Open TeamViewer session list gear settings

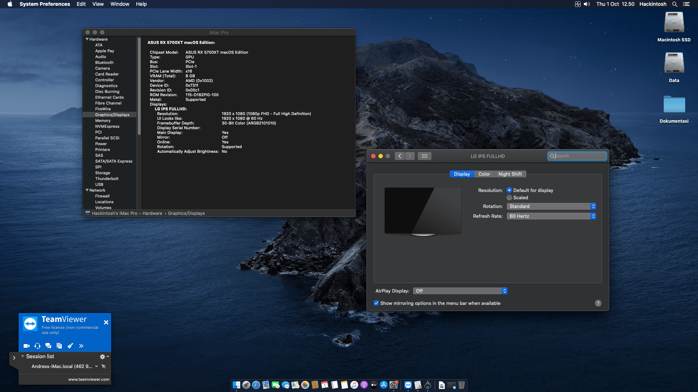pyautogui.click(x=103, y=357)
